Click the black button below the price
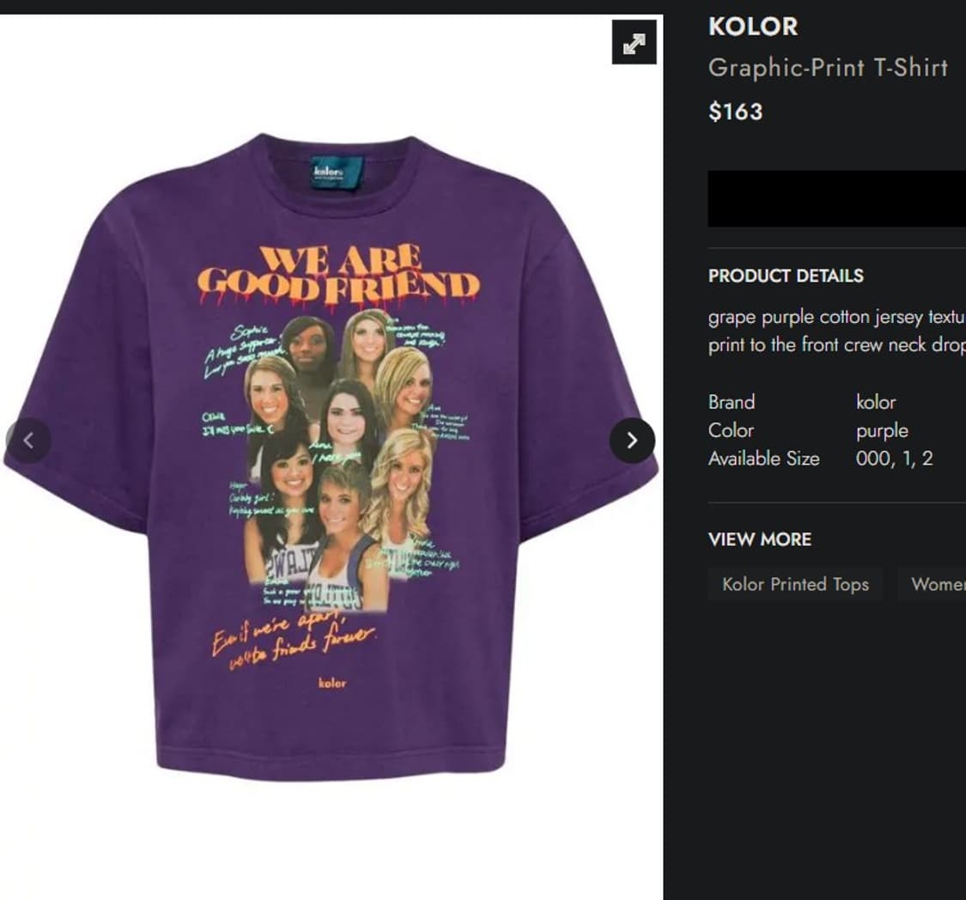Viewport: 966px width, 900px height. tap(836, 198)
